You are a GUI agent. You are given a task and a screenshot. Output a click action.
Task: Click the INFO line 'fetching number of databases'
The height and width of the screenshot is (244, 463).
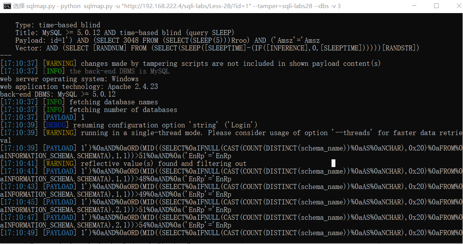click(x=89, y=110)
